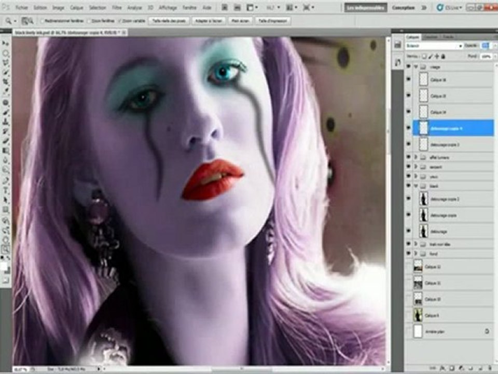Open the Affichage menu
498x374 pixels.
[x=168, y=7]
